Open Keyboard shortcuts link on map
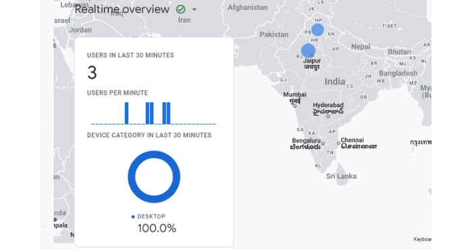The width and height of the screenshot is (472, 249). (x=422, y=239)
